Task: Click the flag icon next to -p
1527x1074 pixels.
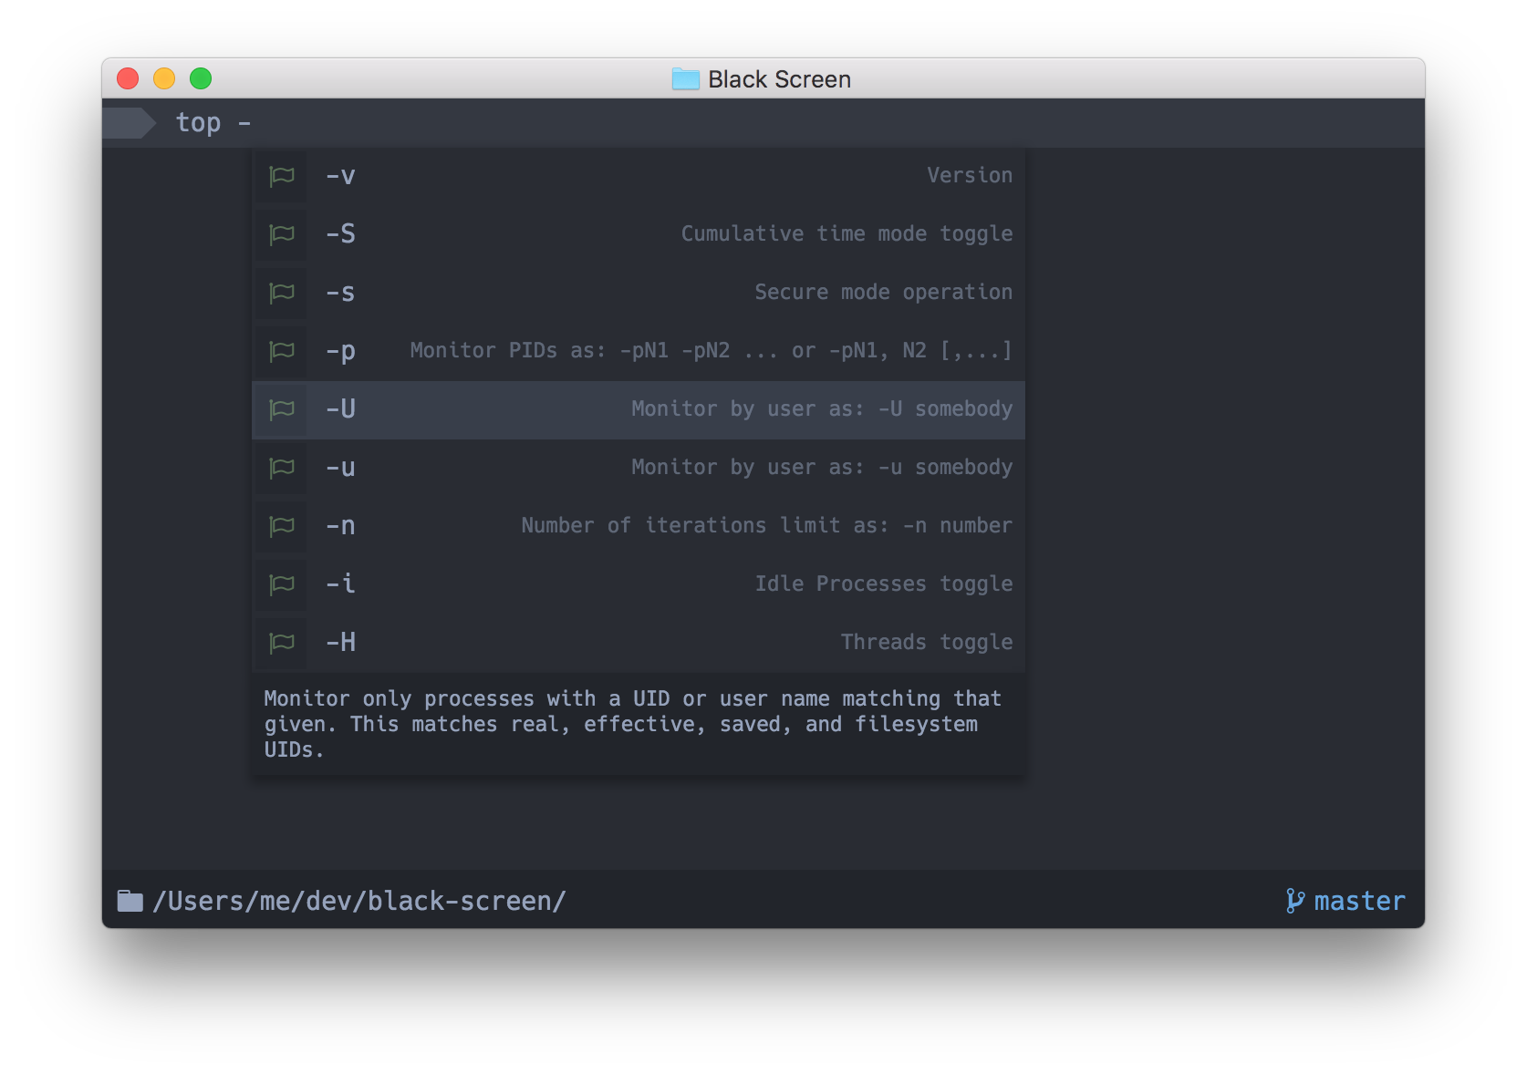Action: (282, 351)
